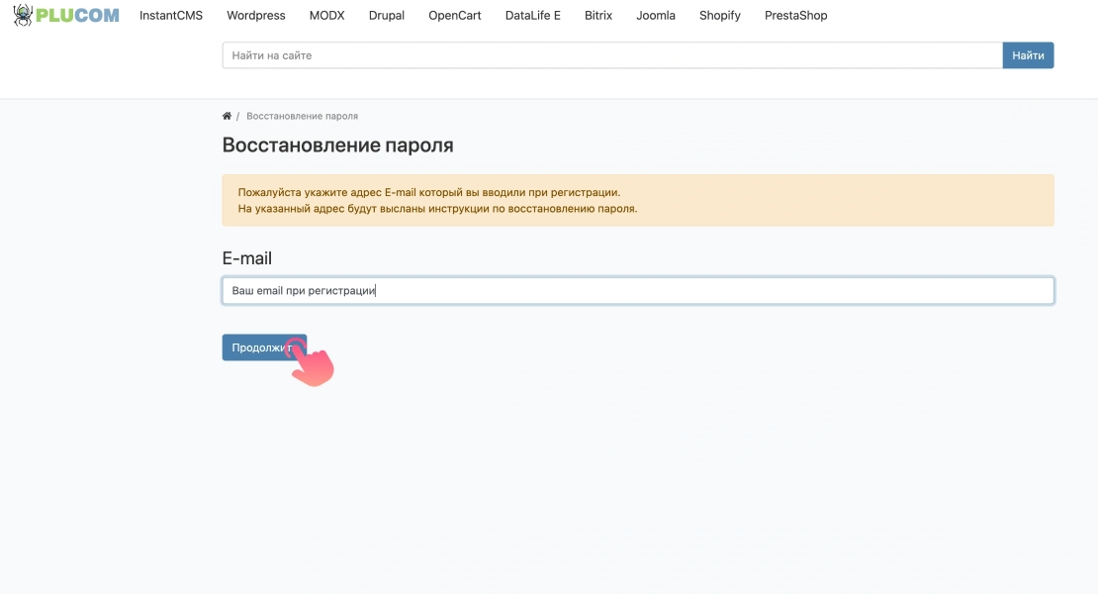The height and width of the screenshot is (594, 1098).
Task: Click the 'Найти' search button
Action: (1028, 55)
